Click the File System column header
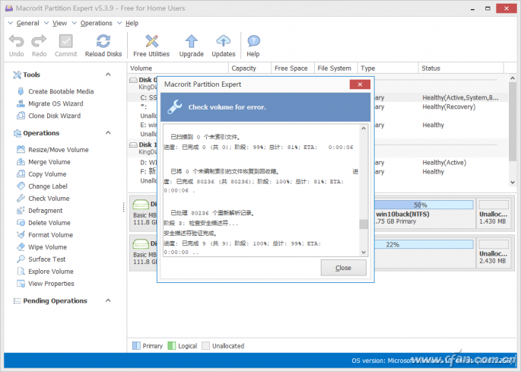The height and width of the screenshot is (372, 521). (x=336, y=68)
